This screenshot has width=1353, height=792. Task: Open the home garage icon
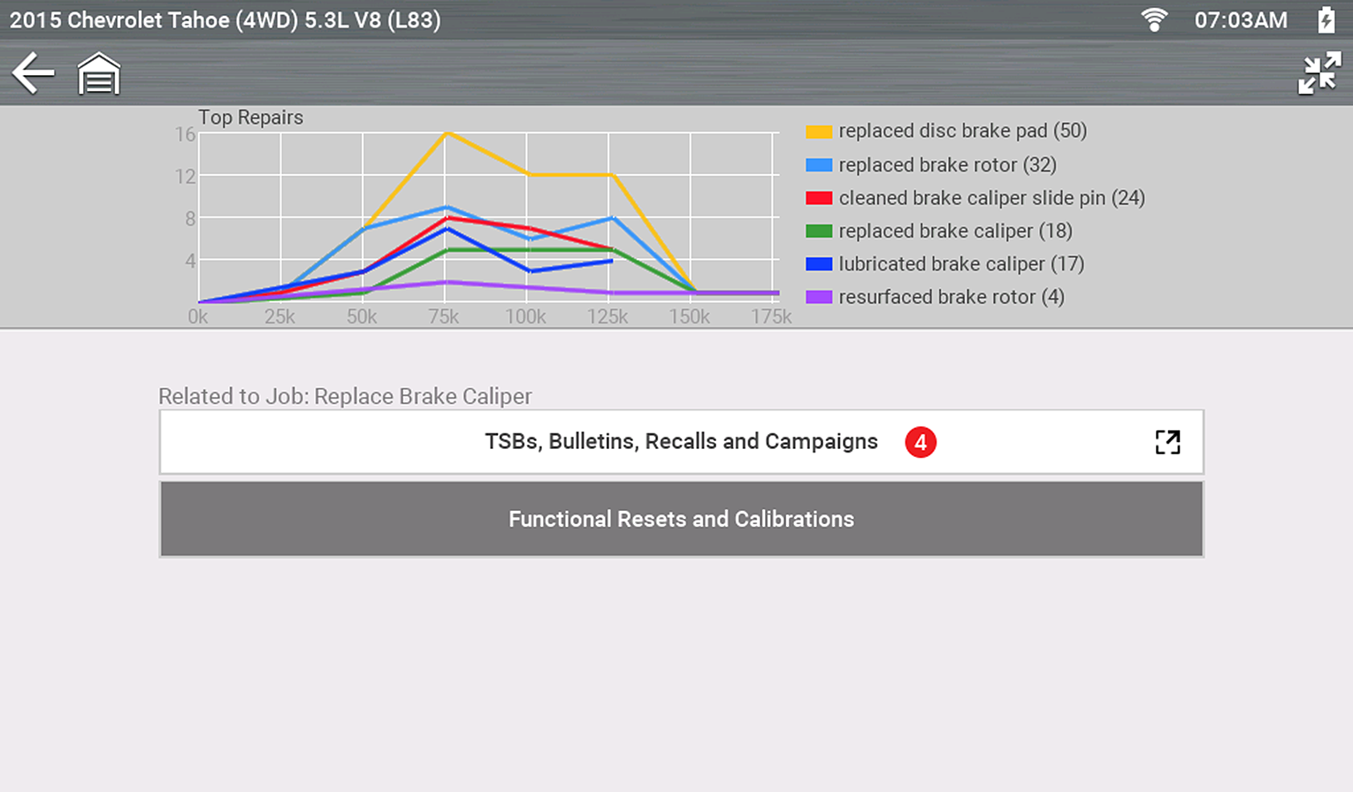coord(99,73)
